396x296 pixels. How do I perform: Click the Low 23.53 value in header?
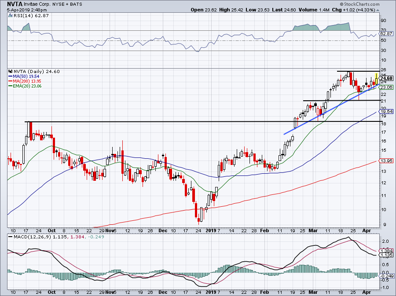257,10
